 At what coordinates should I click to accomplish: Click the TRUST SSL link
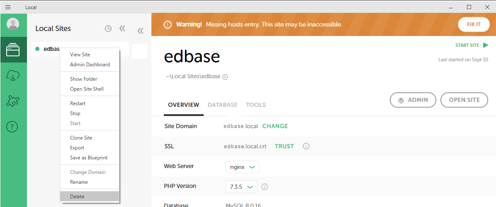tap(284, 147)
